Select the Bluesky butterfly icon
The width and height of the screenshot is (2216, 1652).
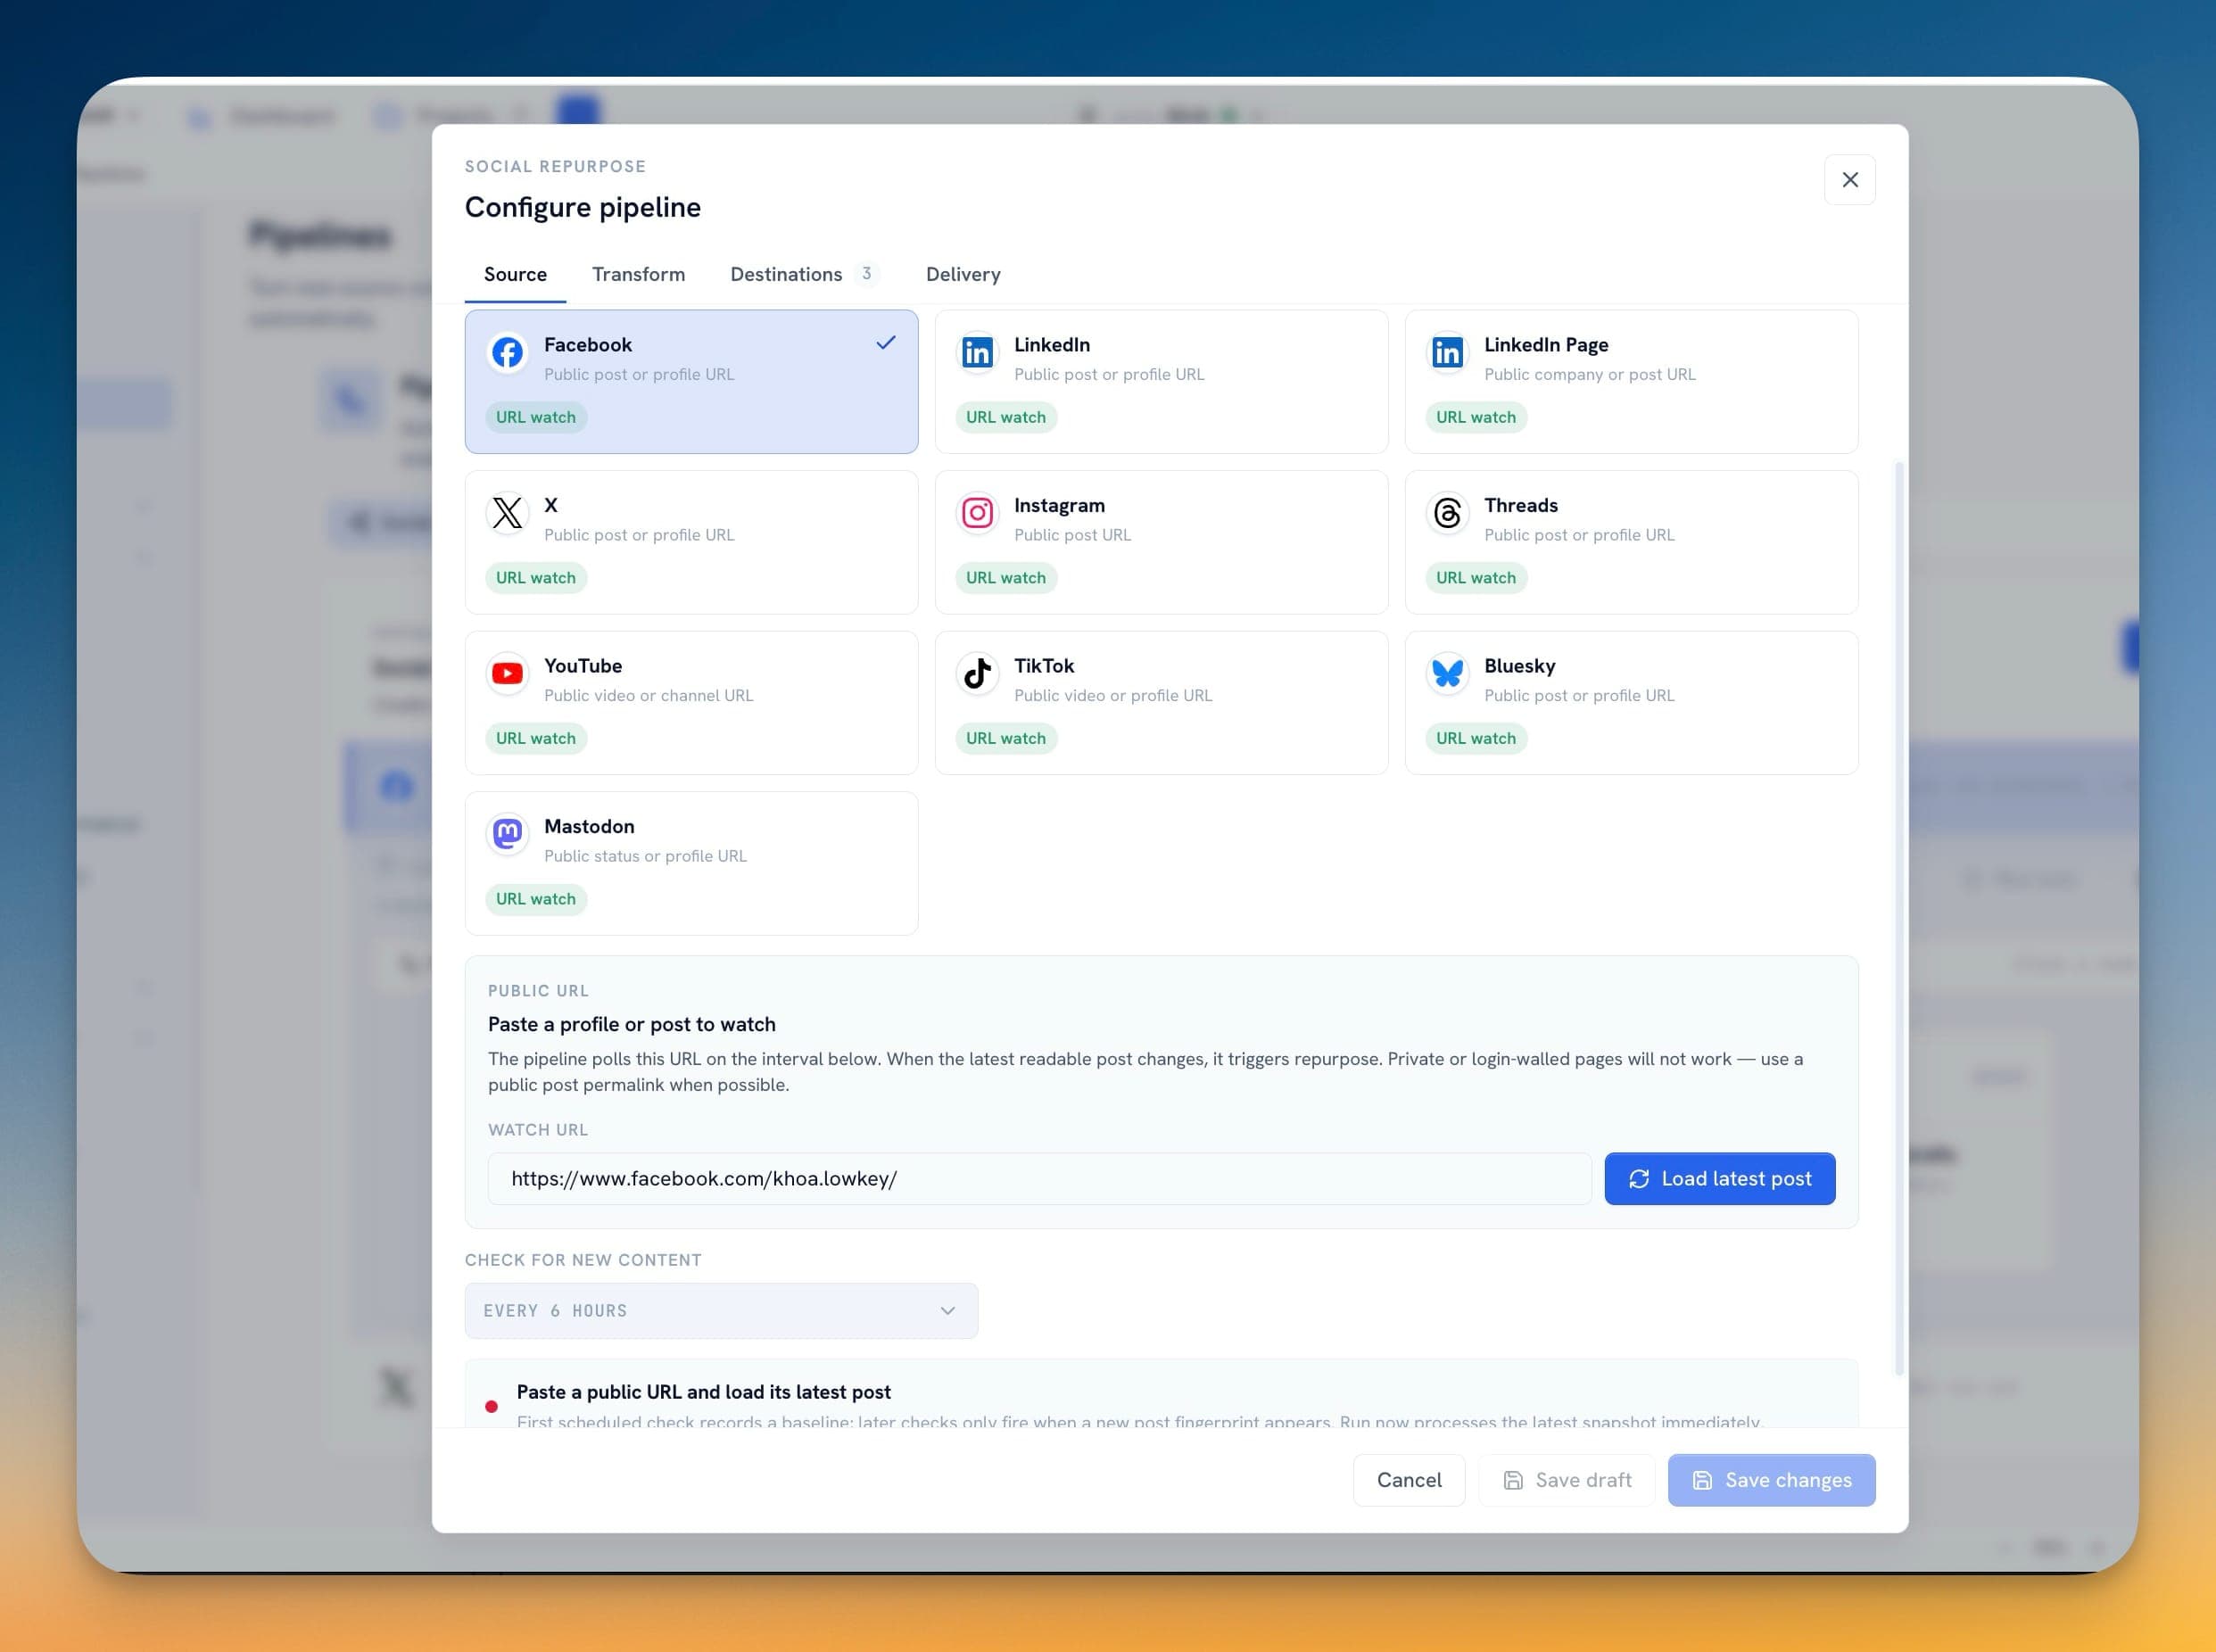click(1447, 674)
